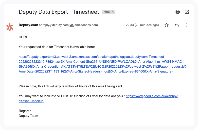Image resolution: width=198 pixels, height=130 pixels.
Task: Select the "Hi Ed," greeting line
Action: (23, 37)
